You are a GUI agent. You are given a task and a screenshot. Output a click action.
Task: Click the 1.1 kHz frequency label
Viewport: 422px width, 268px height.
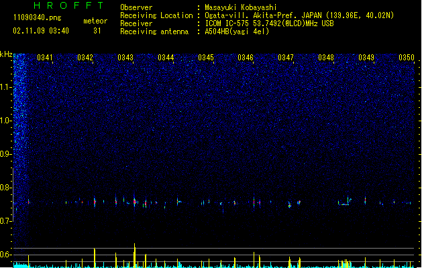click(5, 87)
